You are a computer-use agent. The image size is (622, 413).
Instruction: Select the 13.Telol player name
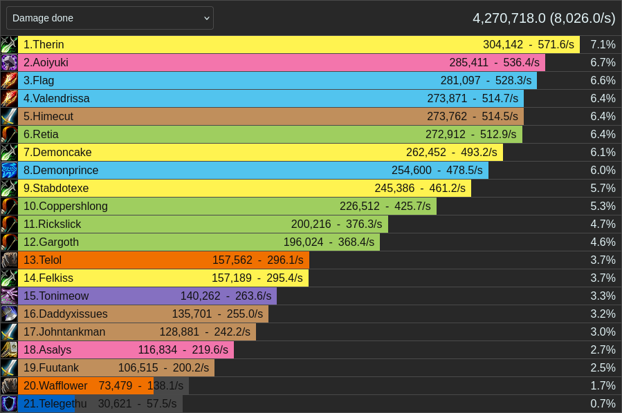[42, 260]
